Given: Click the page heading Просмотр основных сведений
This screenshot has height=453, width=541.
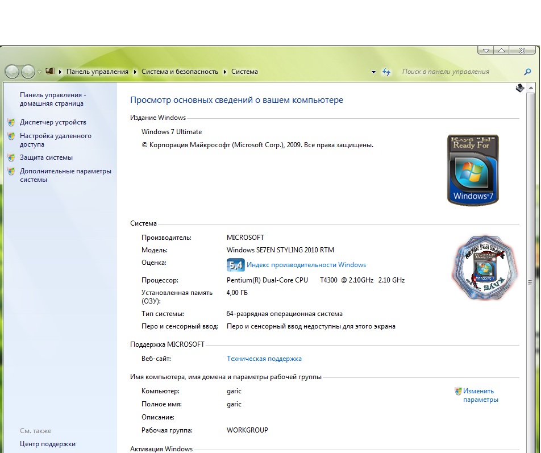Looking at the screenshot, I should click(x=236, y=100).
